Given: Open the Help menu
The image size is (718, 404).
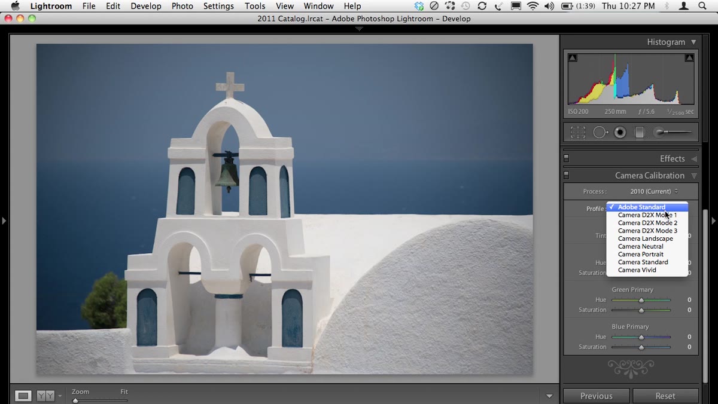Looking at the screenshot, I should click(x=352, y=6).
